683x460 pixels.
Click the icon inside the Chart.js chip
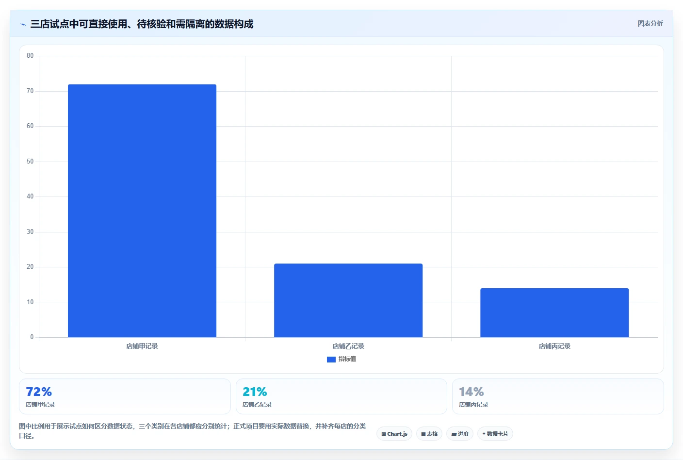coord(384,434)
